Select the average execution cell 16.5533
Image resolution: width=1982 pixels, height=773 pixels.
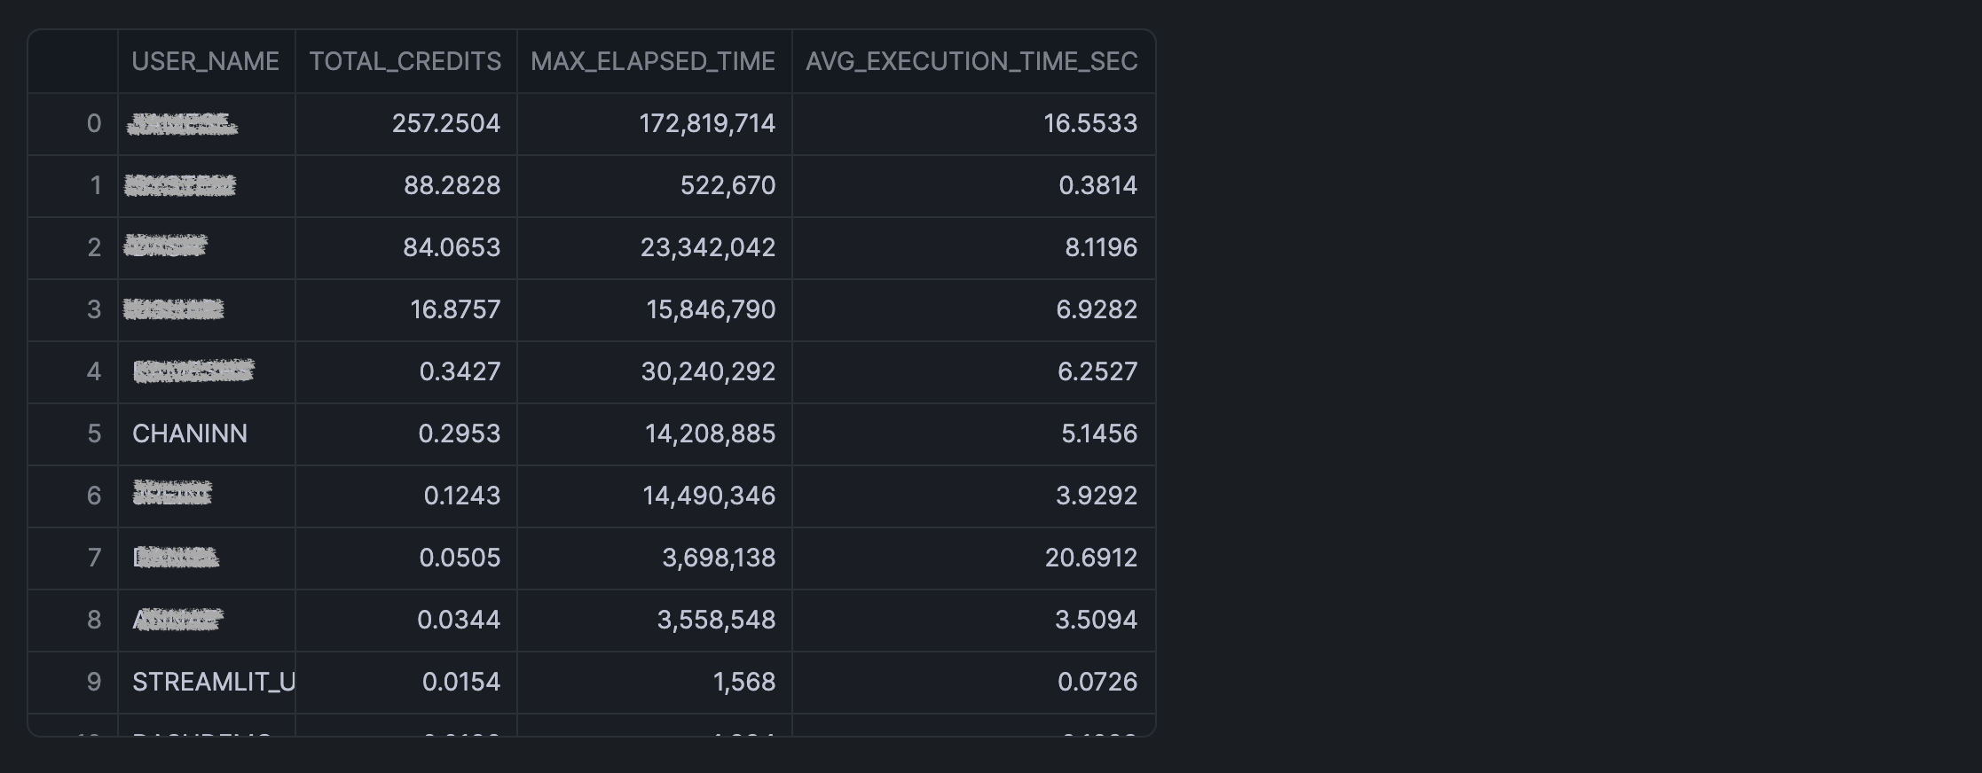pos(1090,123)
